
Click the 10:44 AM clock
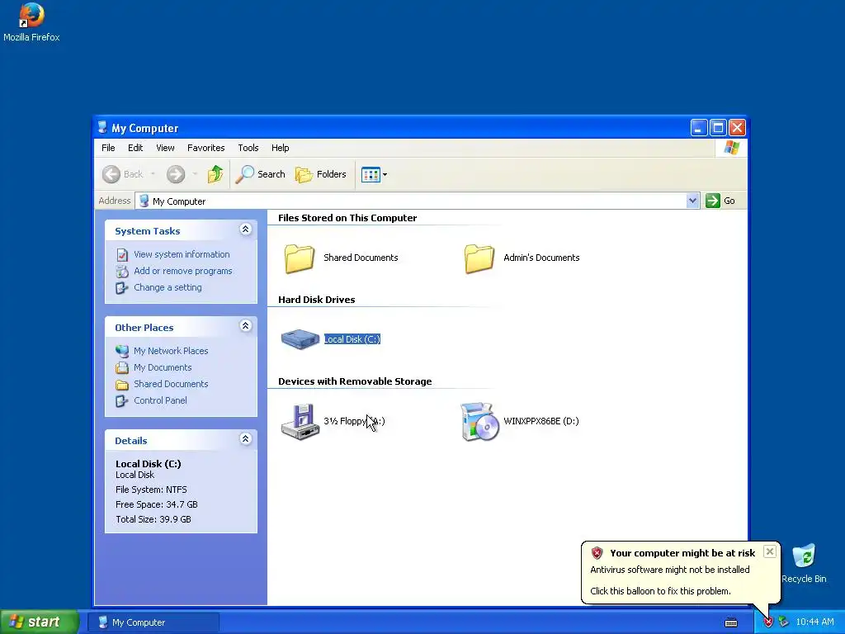pos(814,622)
